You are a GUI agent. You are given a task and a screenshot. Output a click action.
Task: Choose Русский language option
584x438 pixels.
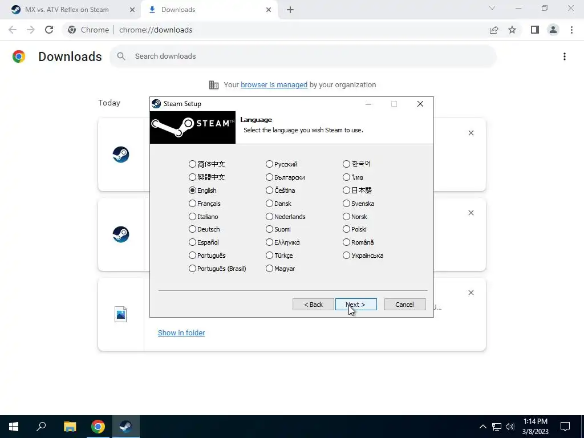point(269,164)
